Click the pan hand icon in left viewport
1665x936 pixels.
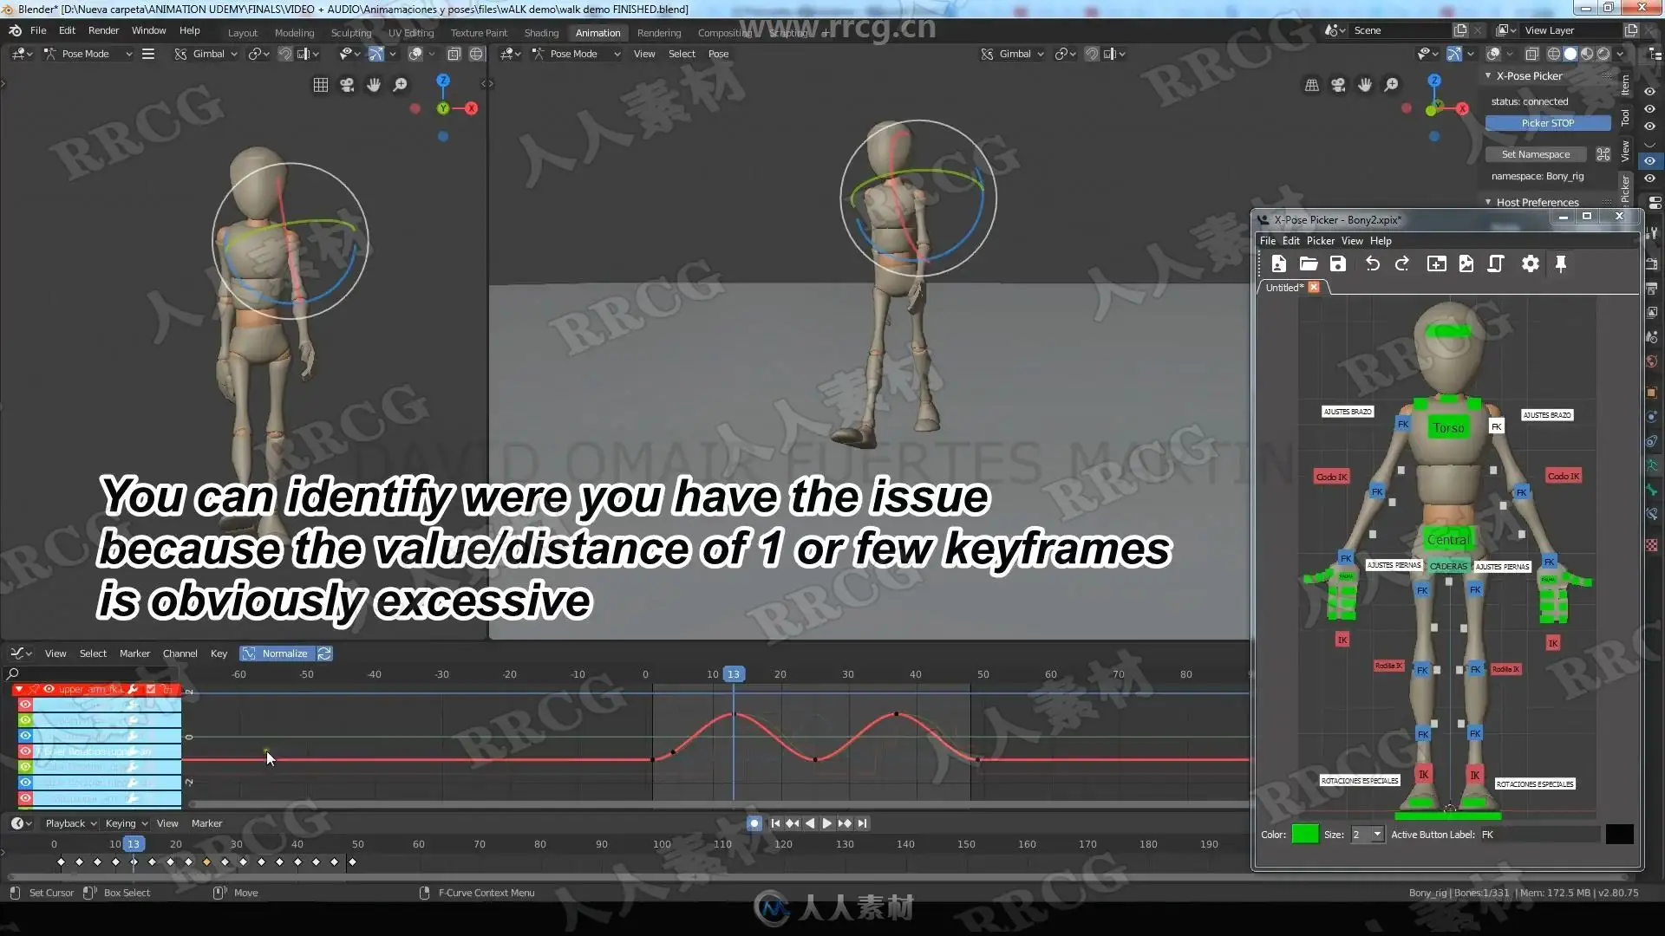(x=374, y=85)
